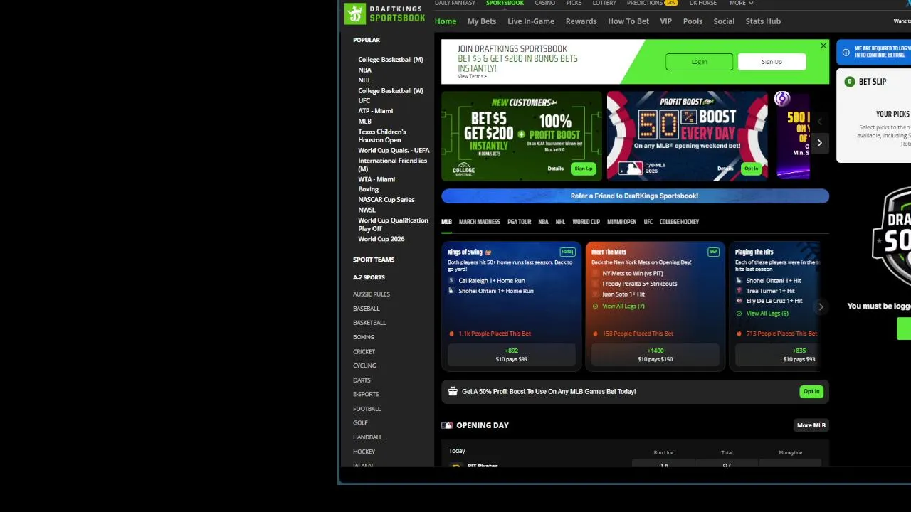The height and width of the screenshot is (512, 911).
Task: Go to the previous promo banner slide
Action: click(x=819, y=122)
